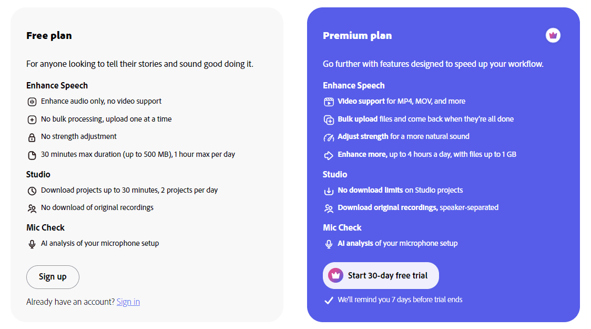Start the 30-day free trial
This screenshot has width=591, height=329.
tap(381, 275)
